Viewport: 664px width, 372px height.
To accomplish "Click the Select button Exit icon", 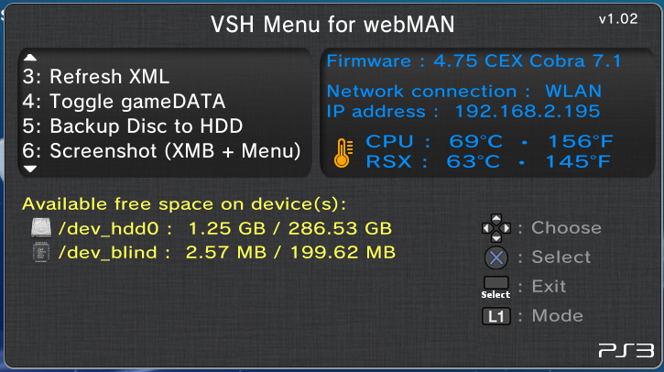I will [495, 288].
